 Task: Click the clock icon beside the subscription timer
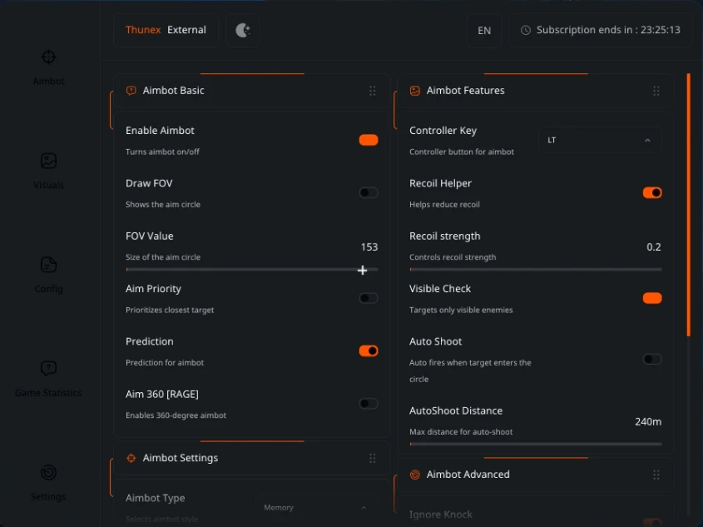click(x=526, y=30)
